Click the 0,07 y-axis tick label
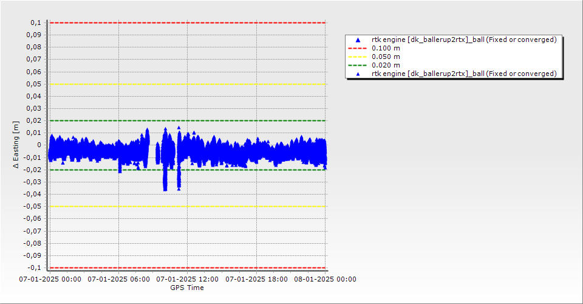This screenshot has width=583, height=304. click(x=34, y=60)
